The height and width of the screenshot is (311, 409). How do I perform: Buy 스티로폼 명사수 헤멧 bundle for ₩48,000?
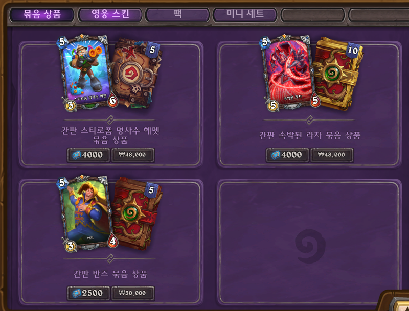133,155
